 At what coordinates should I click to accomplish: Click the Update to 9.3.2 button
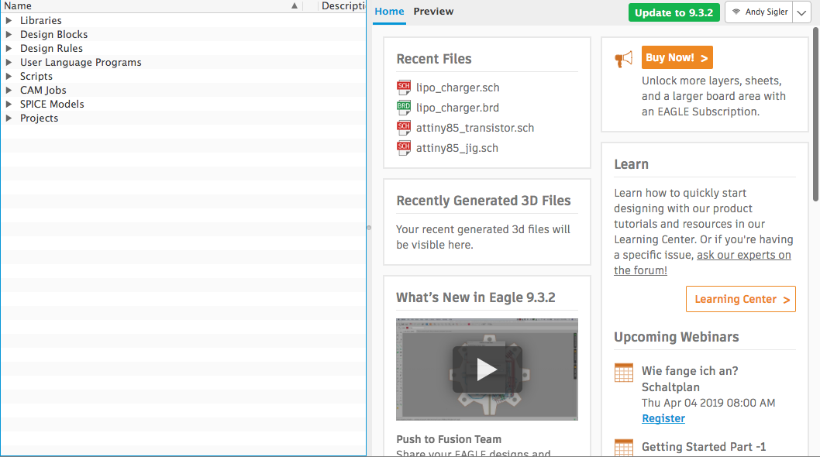pos(674,12)
